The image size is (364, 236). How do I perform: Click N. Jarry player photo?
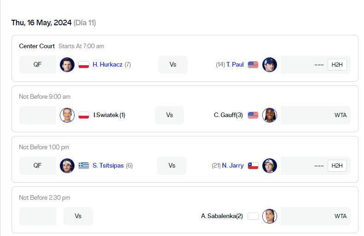point(270,166)
